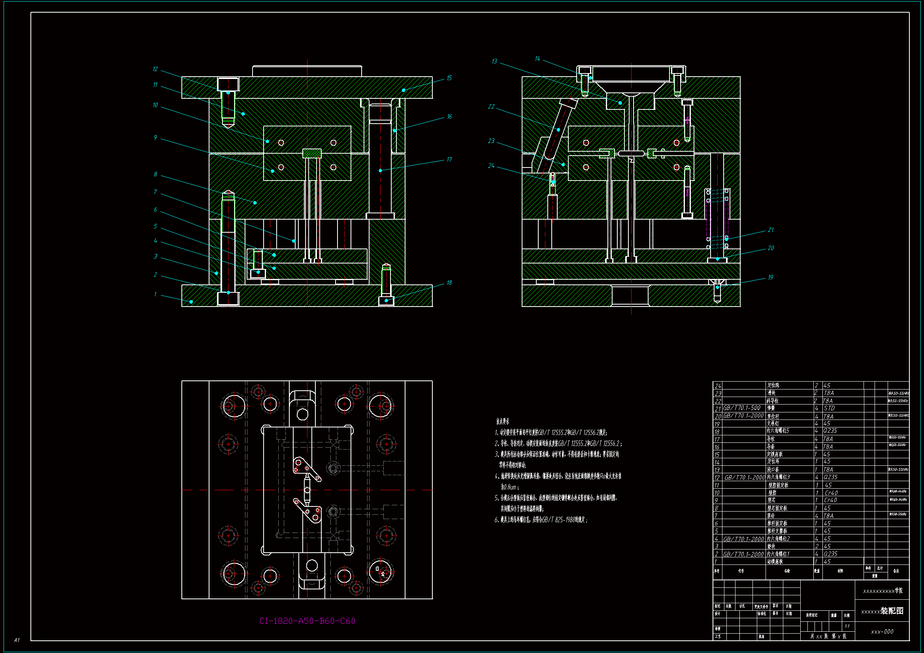924x653 pixels.
Task: Select the xxx-000 drawing number cell
Action: pyautogui.click(x=882, y=632)
